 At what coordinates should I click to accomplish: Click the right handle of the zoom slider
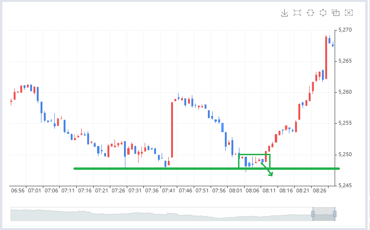(x=335, y=214)
